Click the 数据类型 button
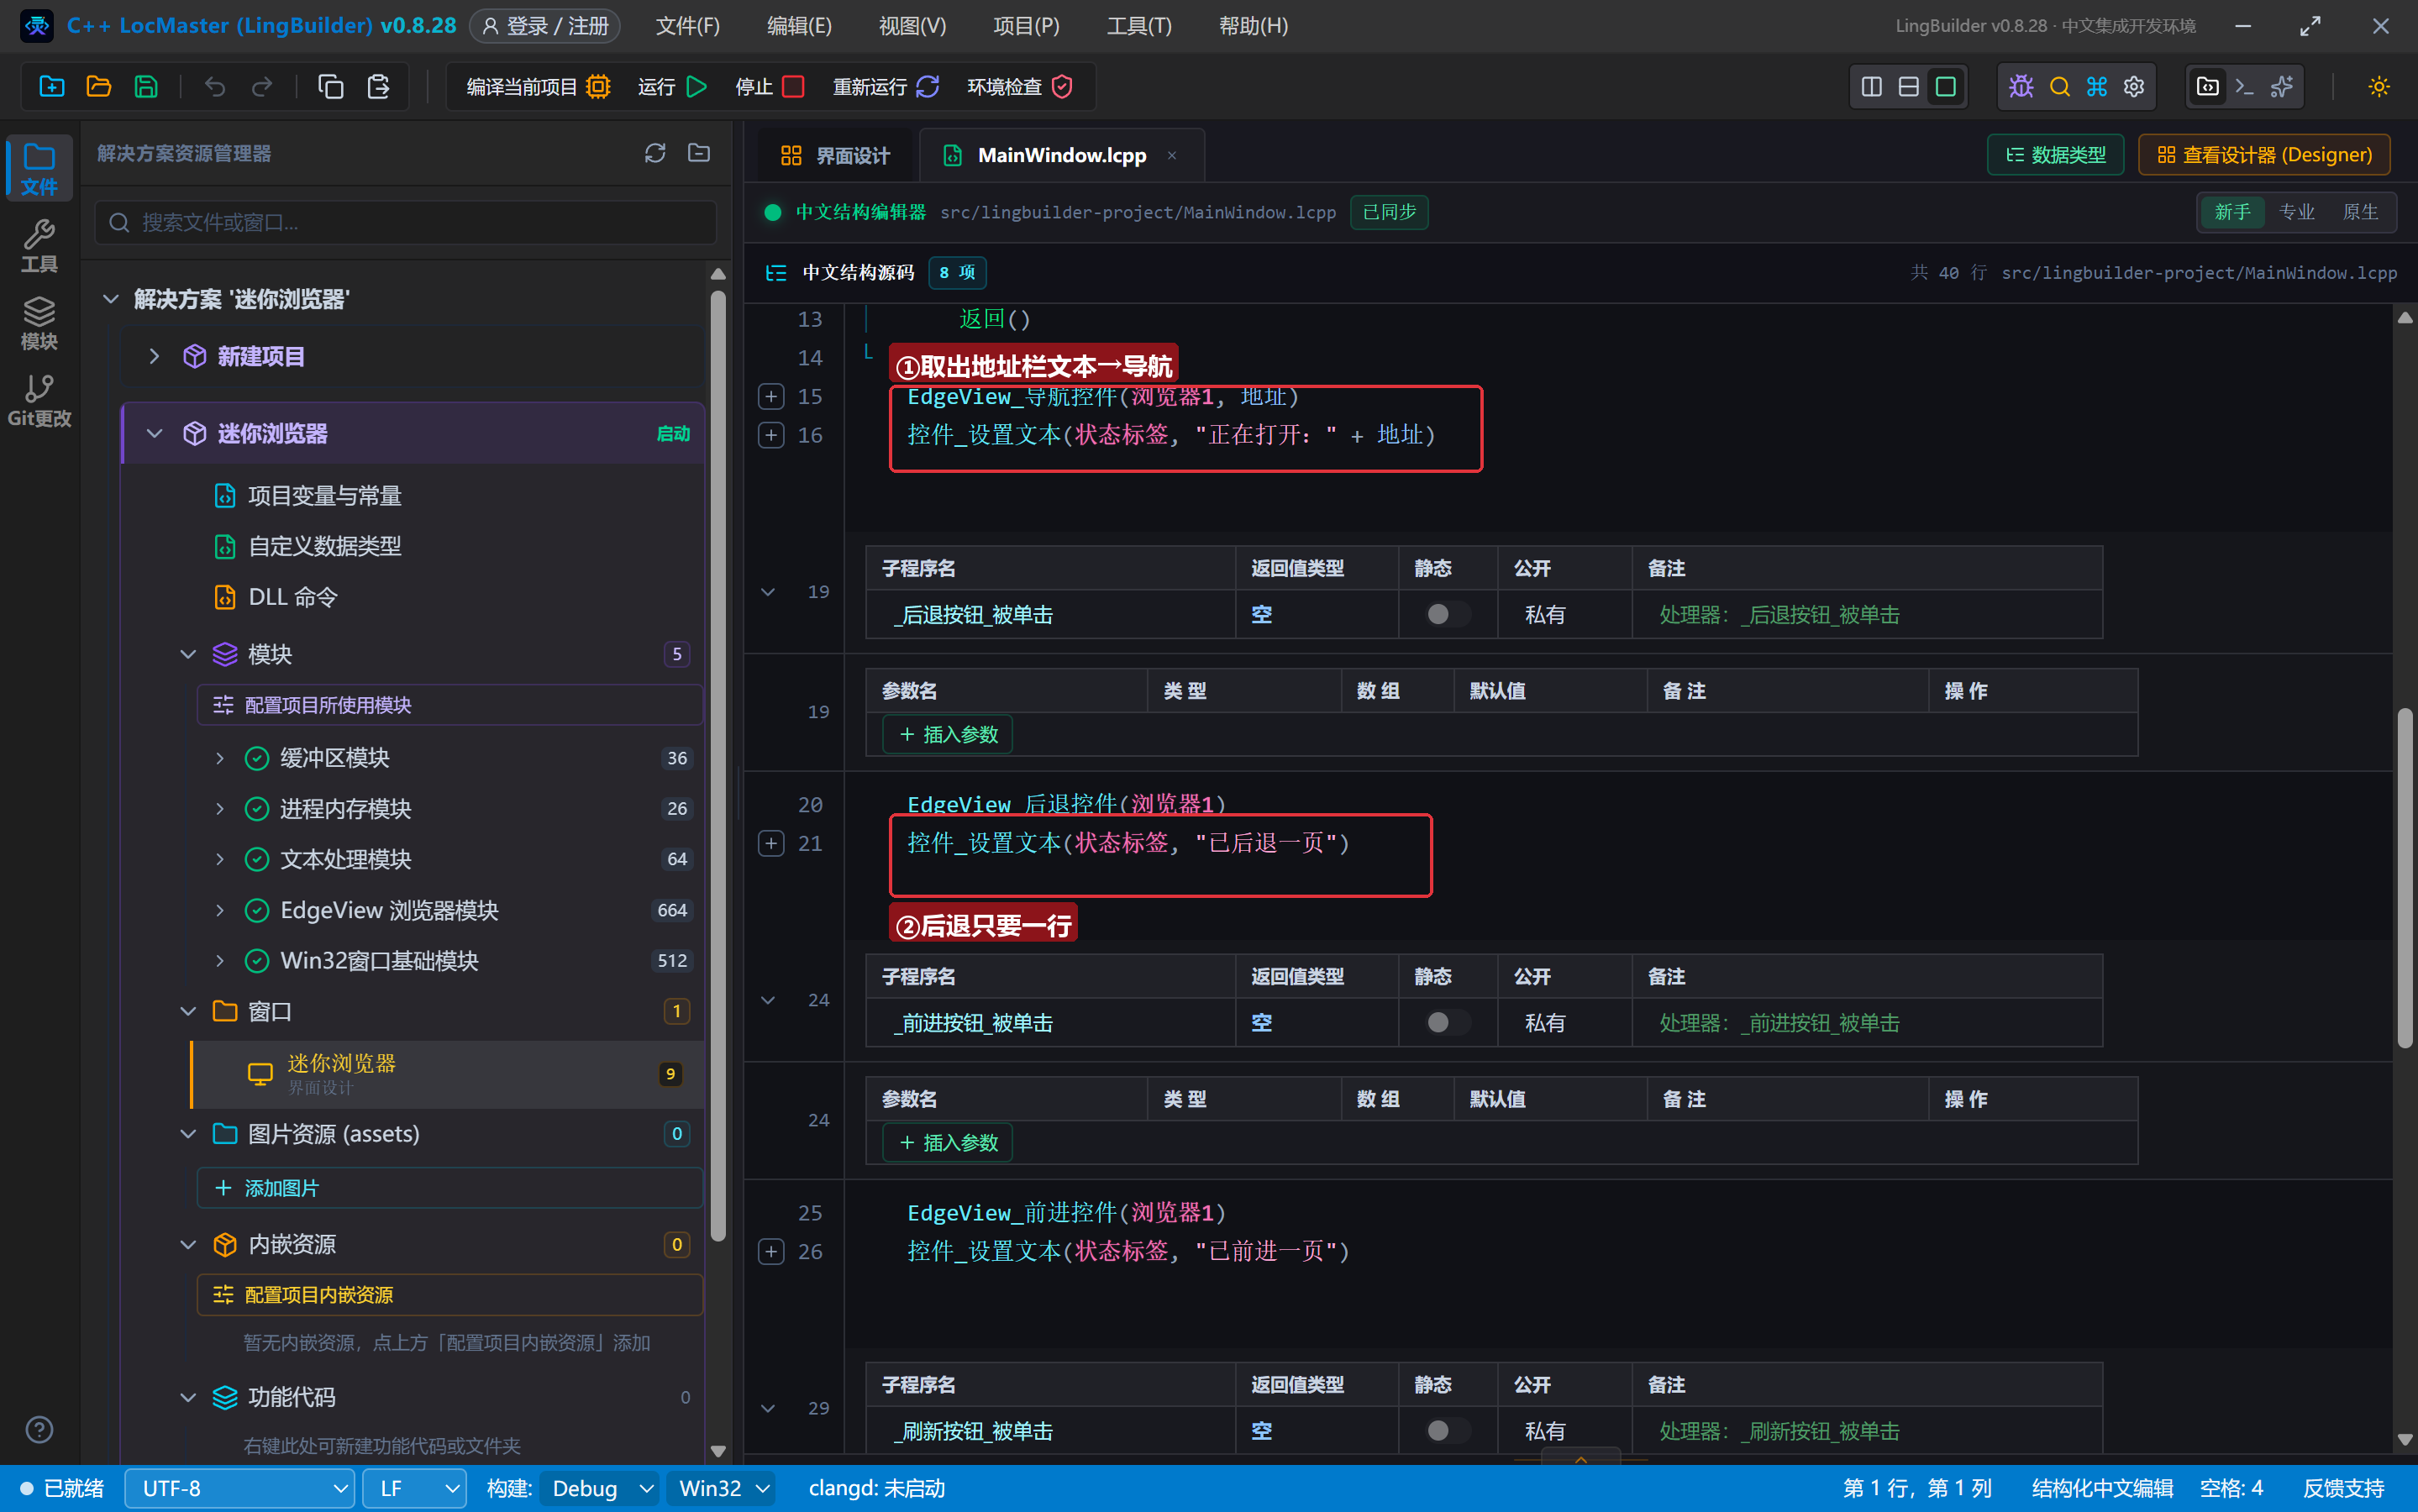This screenshot has width=2418, height=1512. pyautogui.click(x=2055, y=155)
